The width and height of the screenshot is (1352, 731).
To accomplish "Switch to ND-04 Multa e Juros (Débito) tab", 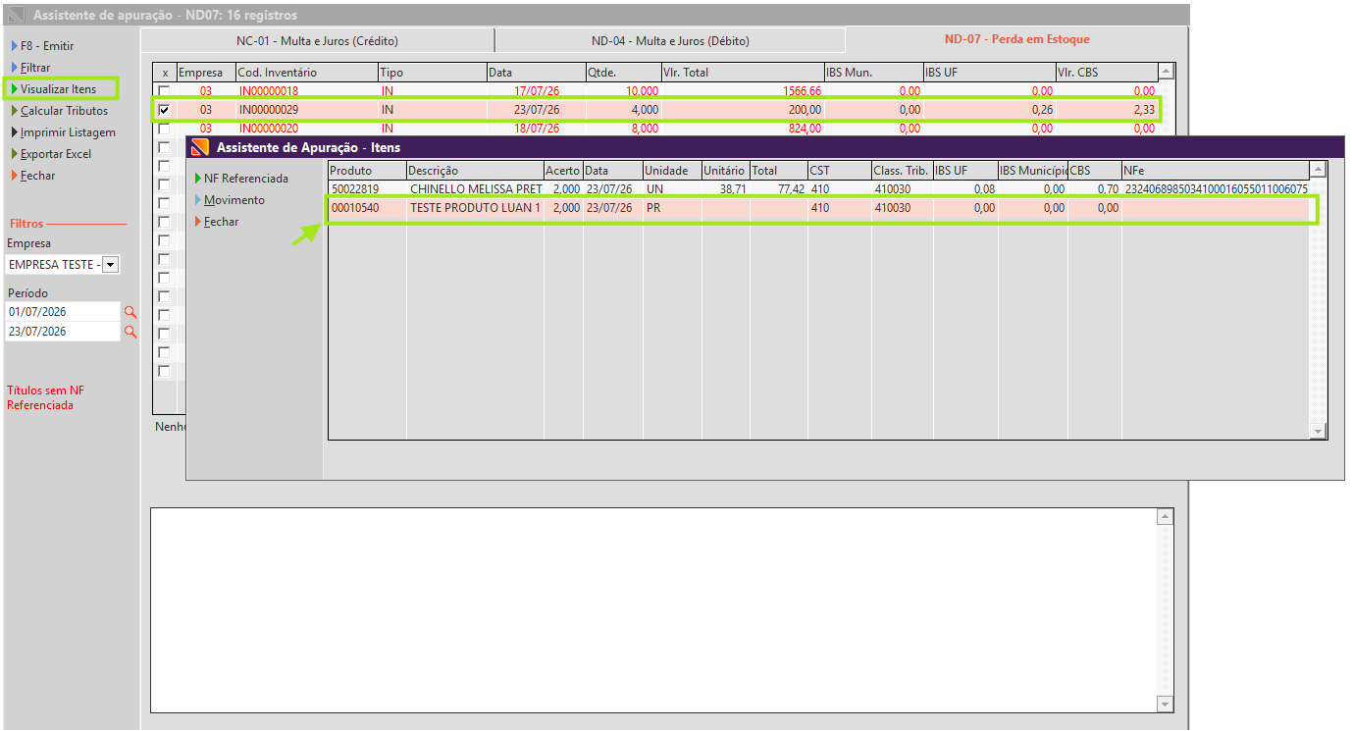I will click(x=670, y=41).
